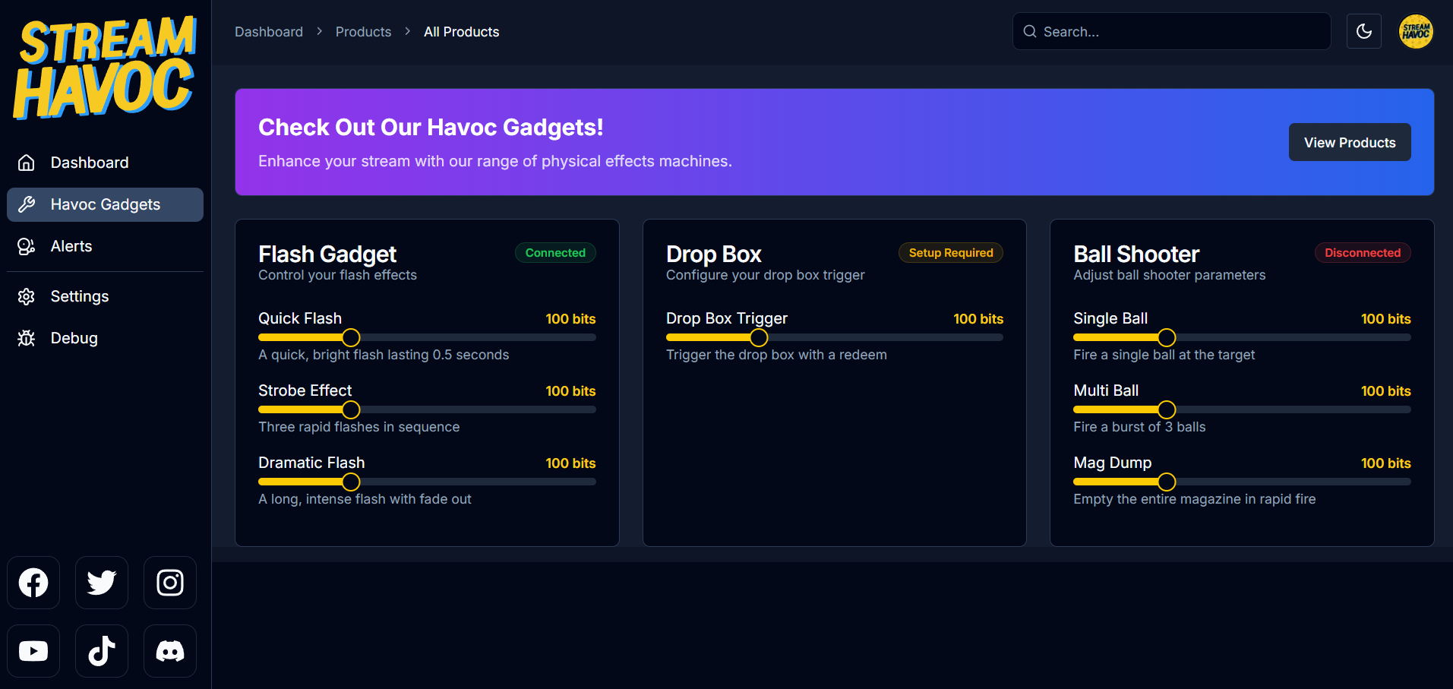The image size is (1453, 689).
Task: Click the Products breadcrumb link
Action: pyautogui.click(x=363, y=32)
